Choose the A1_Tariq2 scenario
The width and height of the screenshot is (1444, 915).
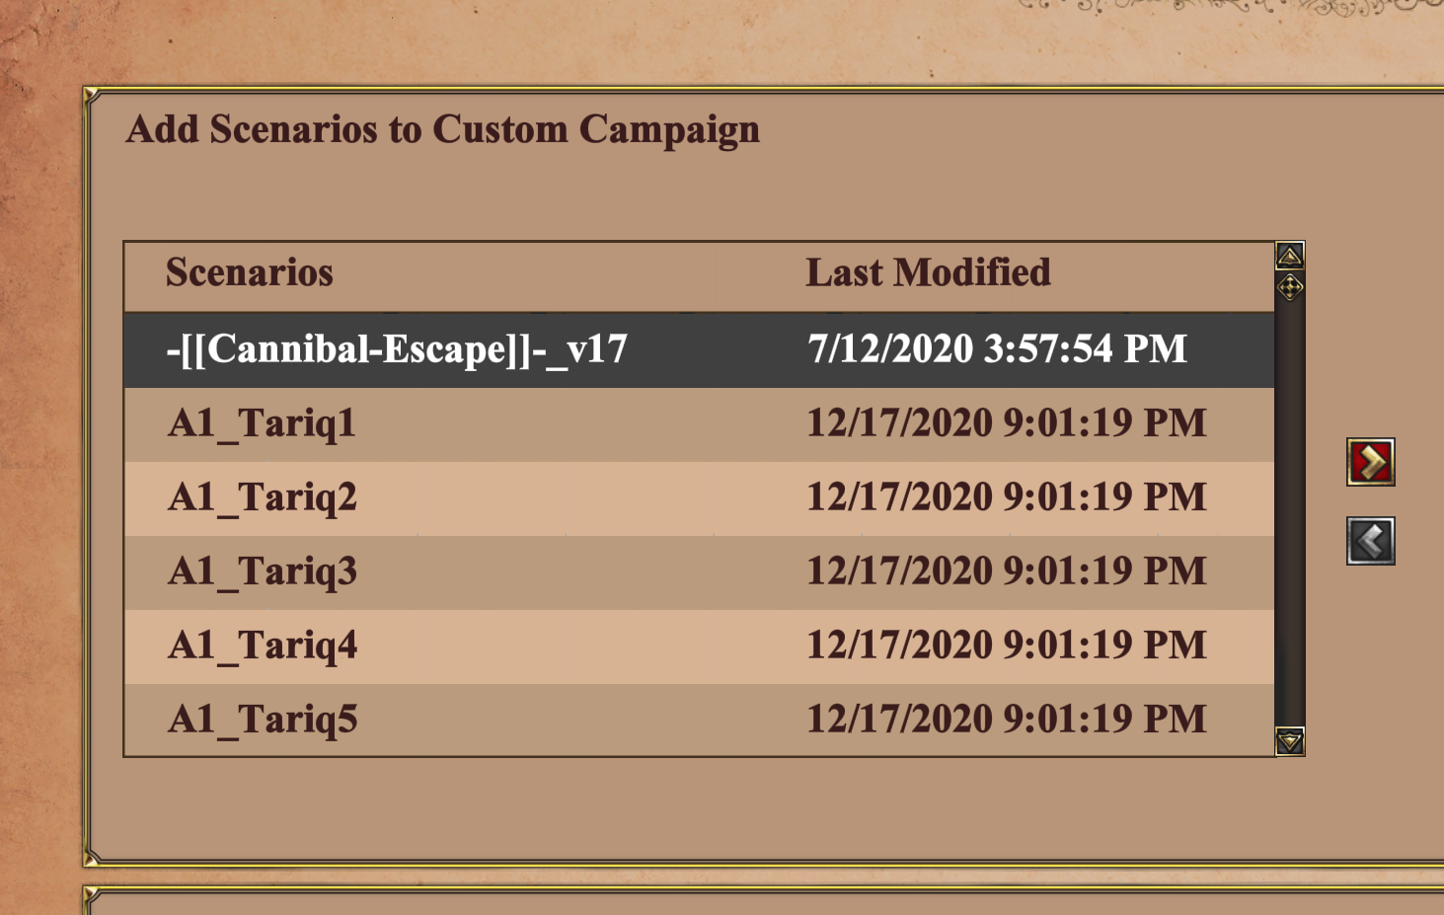(262, 497)
